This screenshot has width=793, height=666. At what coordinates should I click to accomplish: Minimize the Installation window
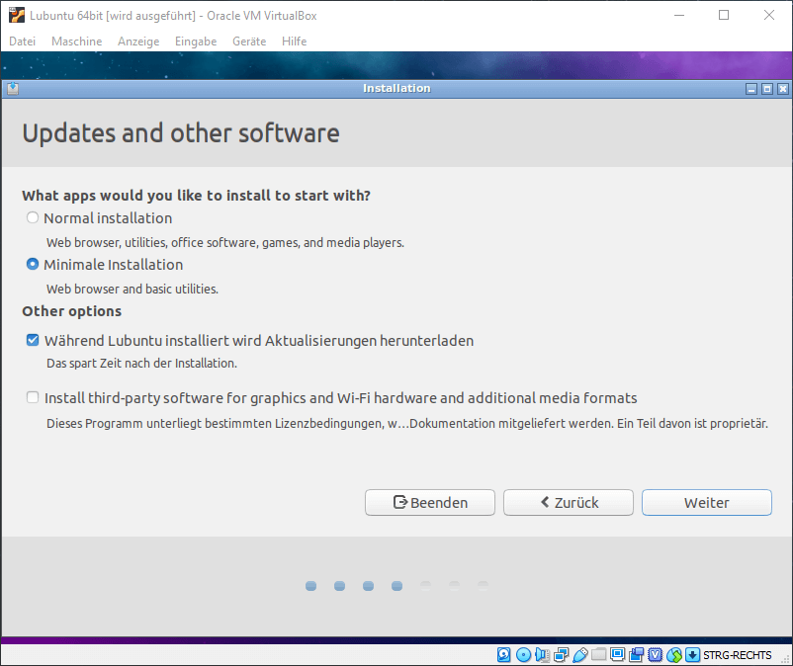(751, 89)
